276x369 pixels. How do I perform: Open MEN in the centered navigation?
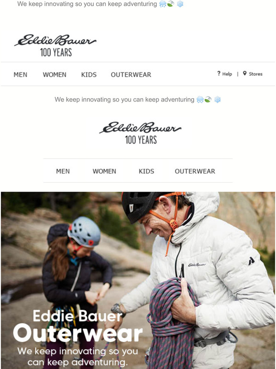(x=63, y=171)
